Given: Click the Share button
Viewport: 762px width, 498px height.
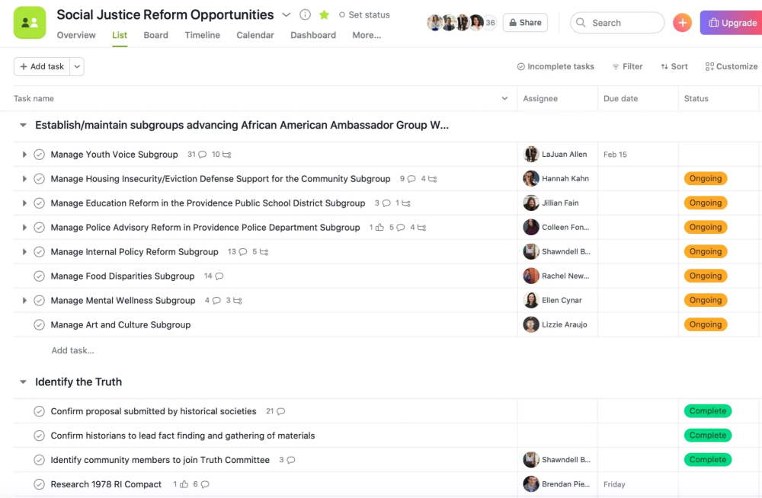Looking at the screenshot, I should [525, 23].
